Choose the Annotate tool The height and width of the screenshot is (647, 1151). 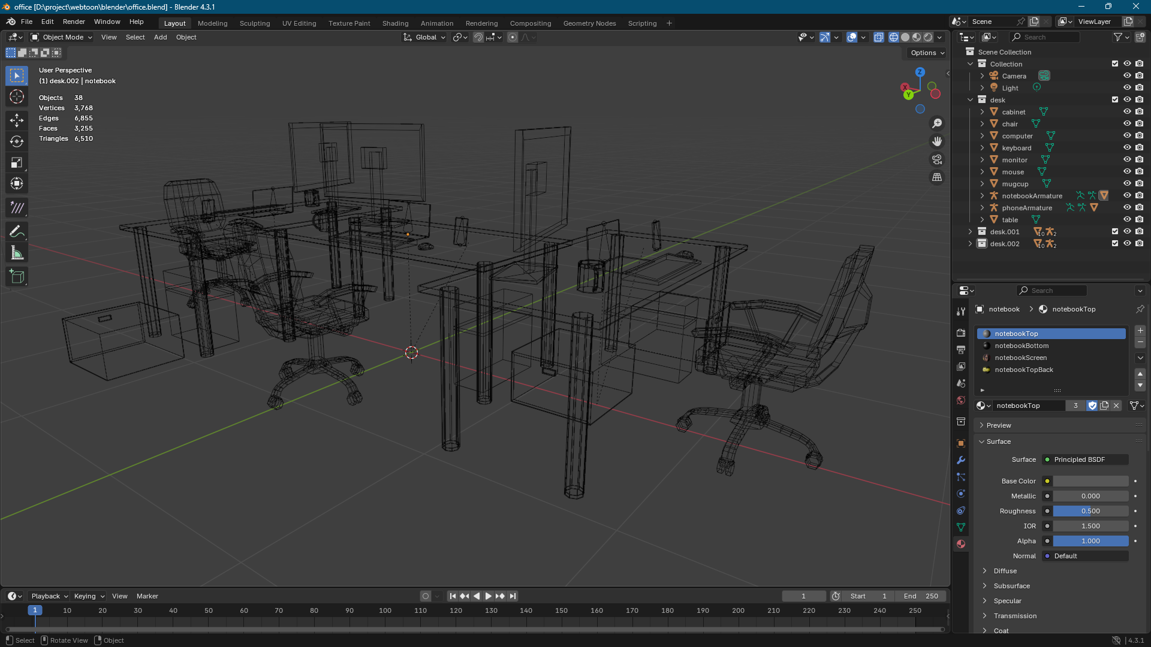tap(17, 232)
